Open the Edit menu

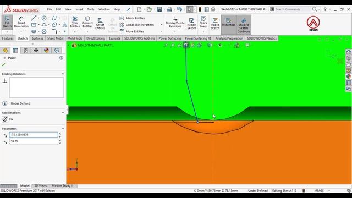(58, 9)
